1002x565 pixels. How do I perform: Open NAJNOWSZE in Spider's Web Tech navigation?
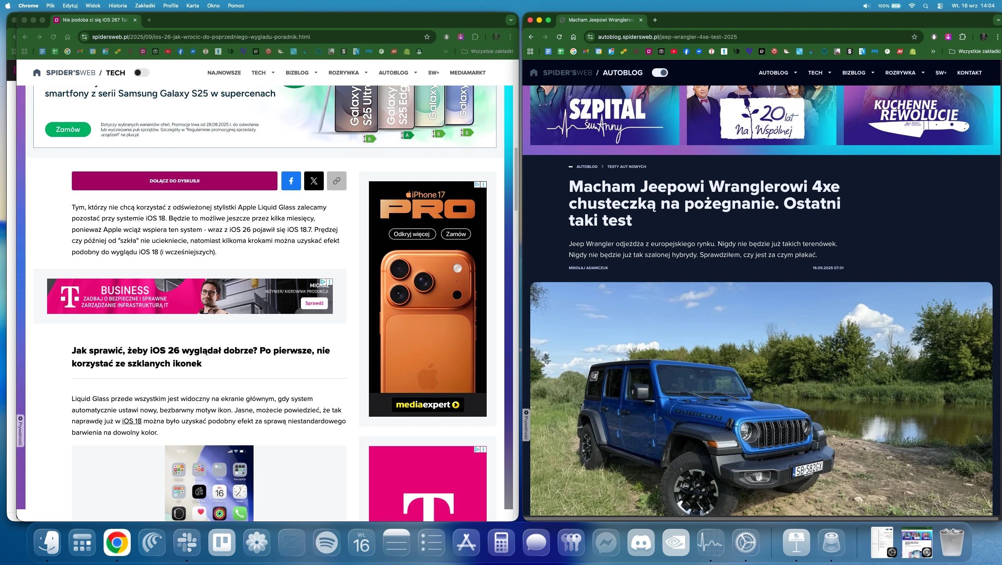point(224,73)
